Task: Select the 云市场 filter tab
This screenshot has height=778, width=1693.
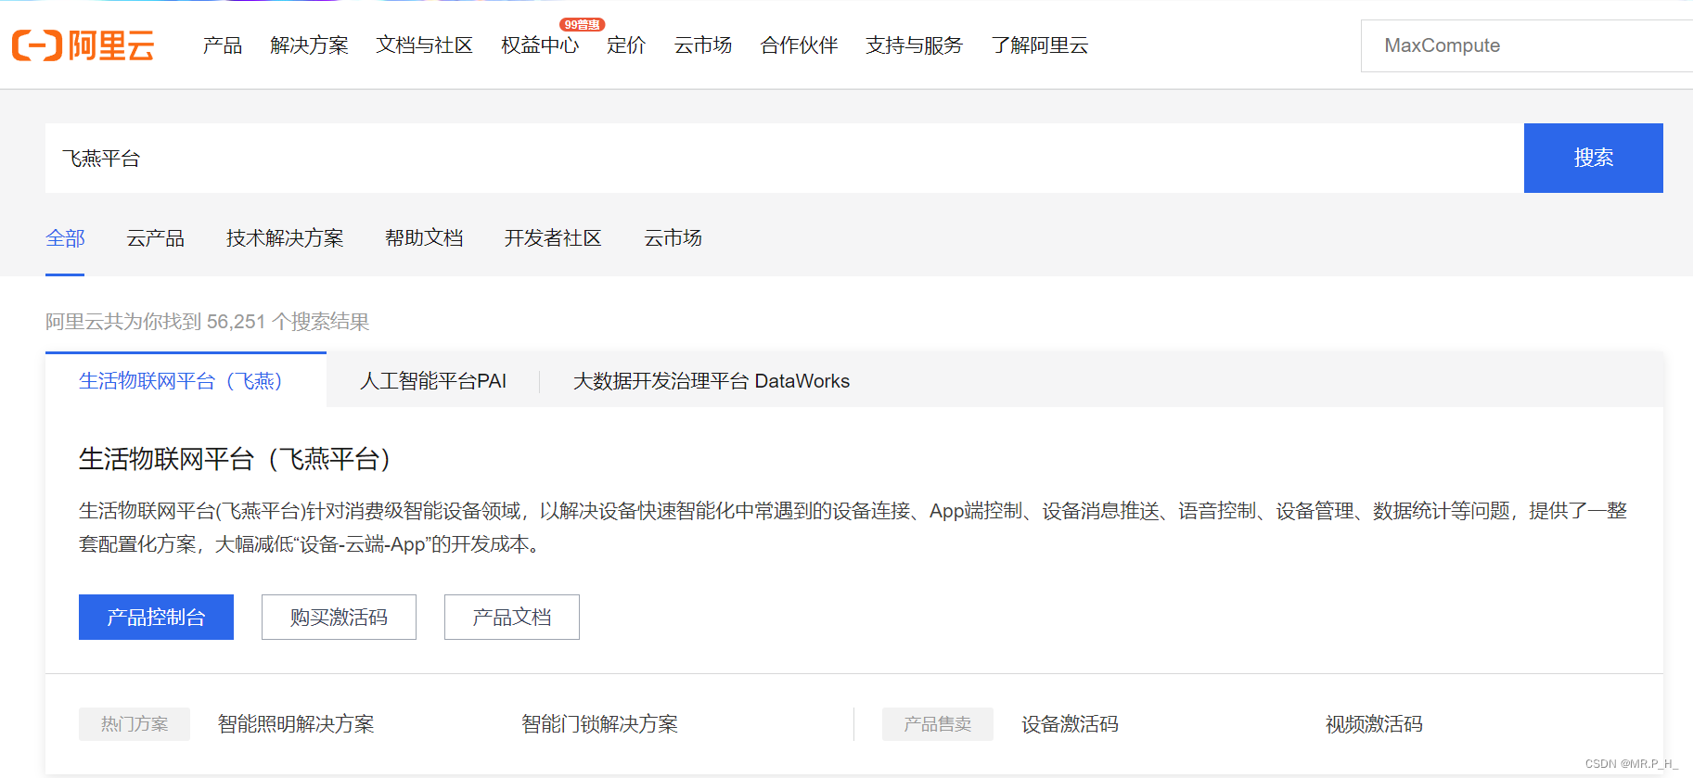Action: click(x=673, y=238)
